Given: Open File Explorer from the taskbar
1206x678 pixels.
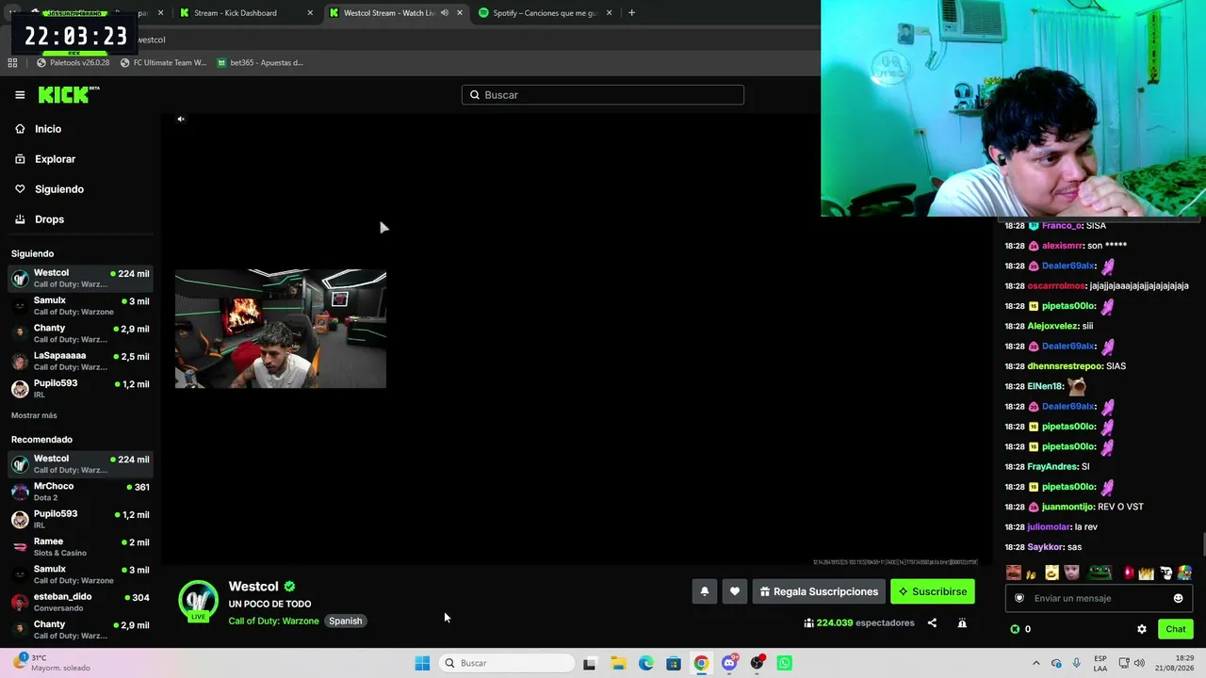Looking at the screenshot, I should click(x=618, y=663).
